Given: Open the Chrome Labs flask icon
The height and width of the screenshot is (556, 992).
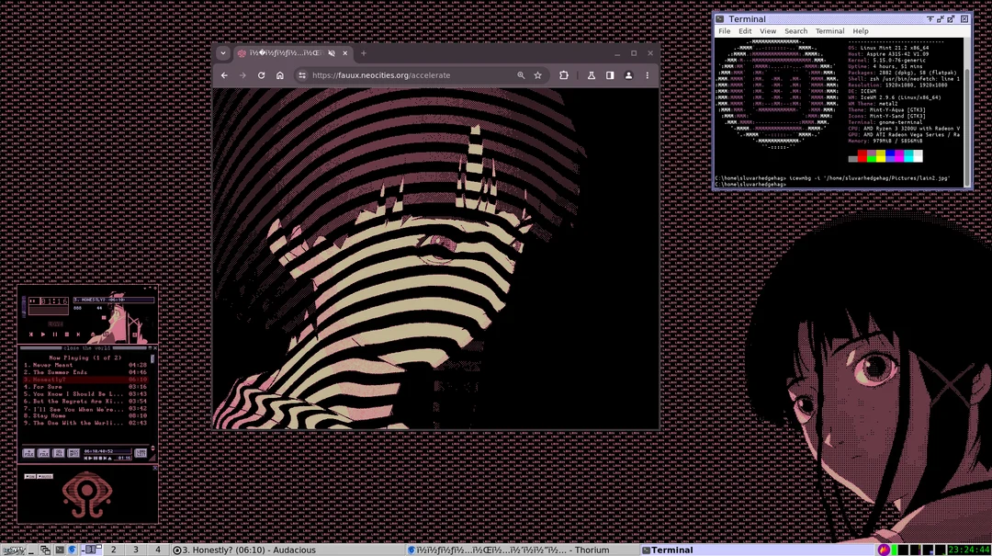Looking at the screenshot, I should [592, 75].
